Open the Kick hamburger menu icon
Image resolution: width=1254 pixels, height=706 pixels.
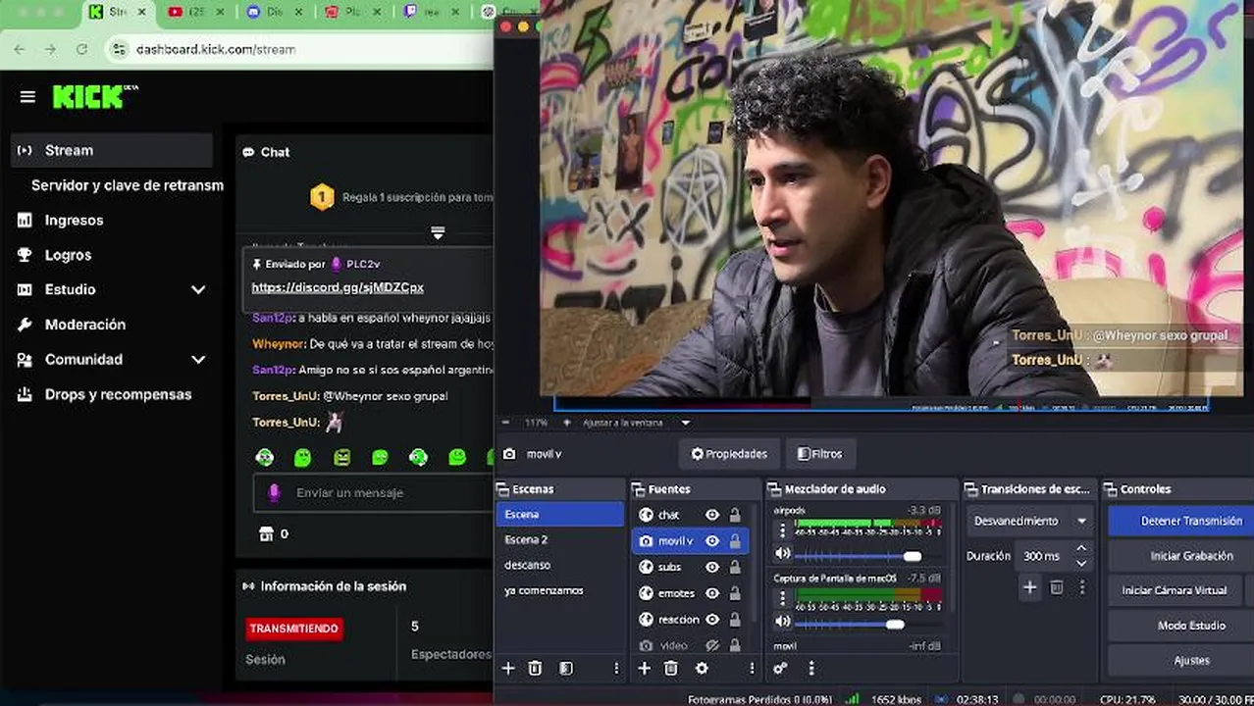pos(27,96)
